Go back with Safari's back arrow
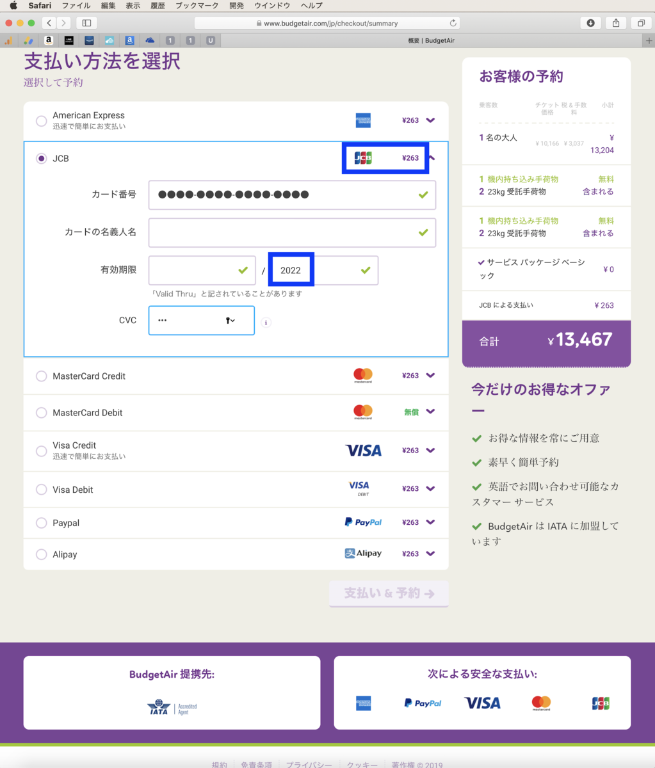The height and width of the screenshot is (768, 655). click(49, 23)
